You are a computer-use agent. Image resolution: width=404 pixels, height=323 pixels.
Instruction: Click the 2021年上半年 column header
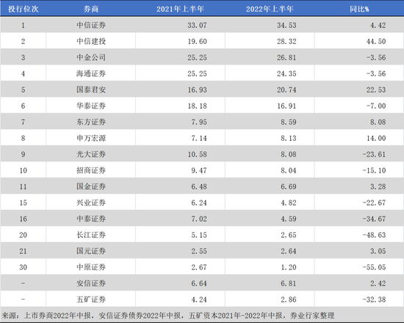point(180,9)
